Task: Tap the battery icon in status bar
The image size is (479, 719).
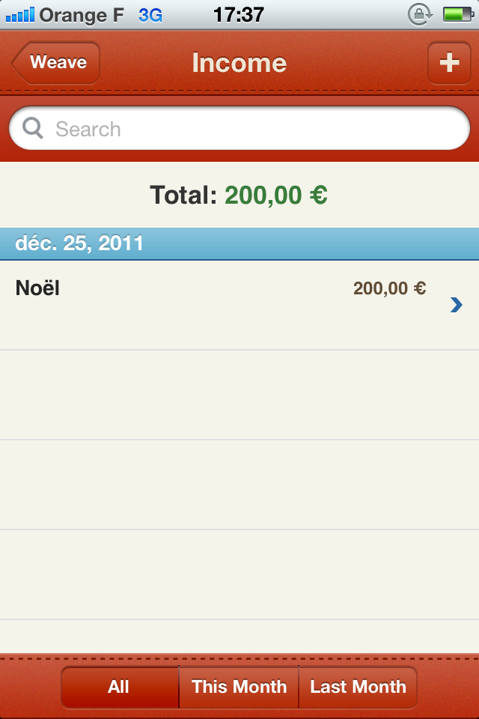Action: point(456,13)
